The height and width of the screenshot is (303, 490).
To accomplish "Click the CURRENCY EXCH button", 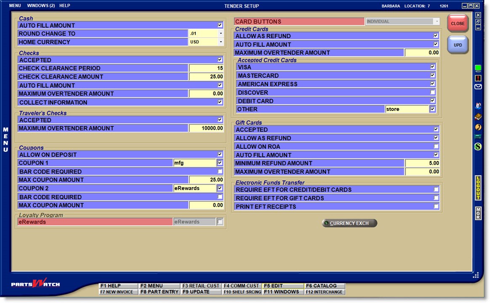I will click(349, 223).
